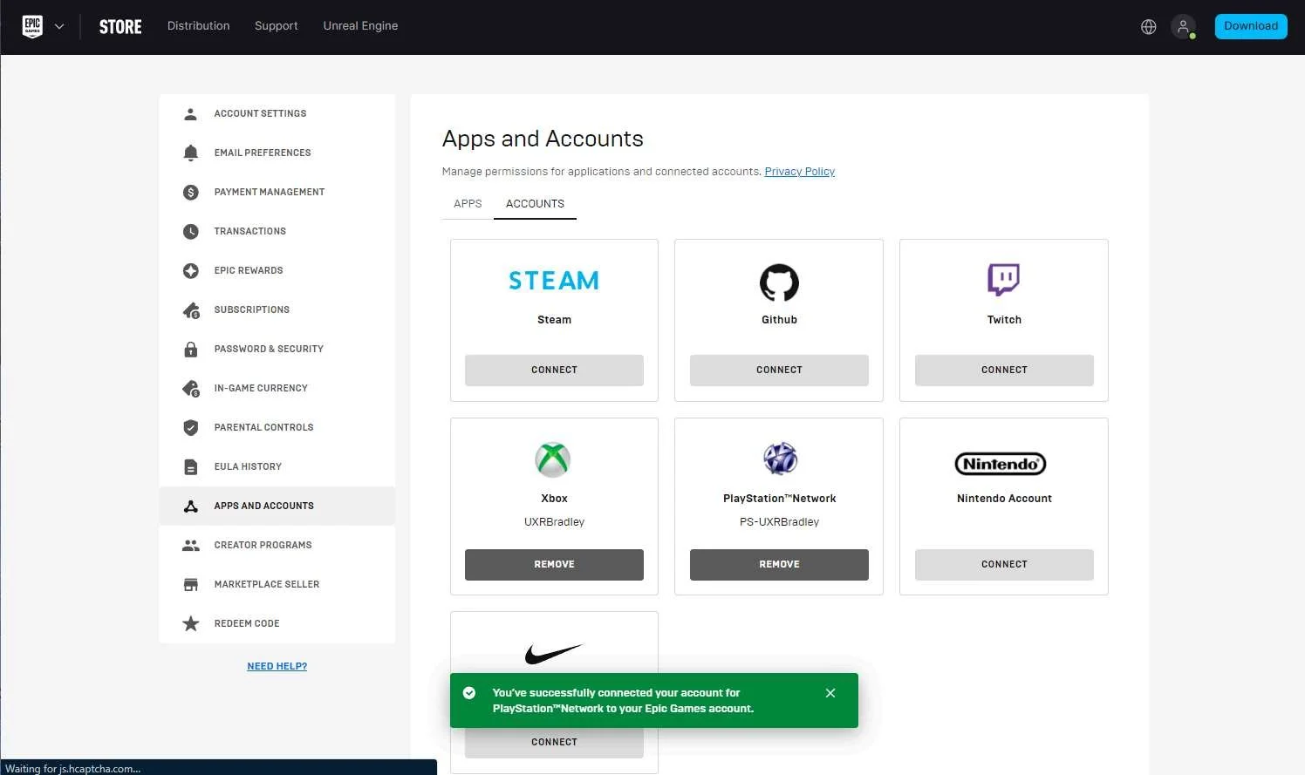Go to Payment Management page
1305x775 pixels.
[277, 193]
